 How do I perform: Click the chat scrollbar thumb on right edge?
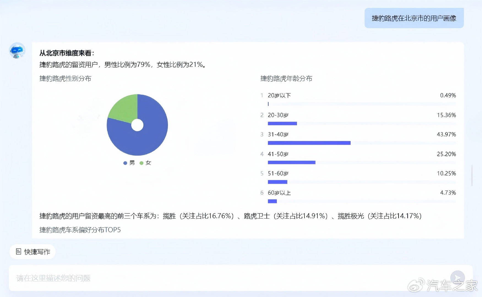(x=472, y=175)
